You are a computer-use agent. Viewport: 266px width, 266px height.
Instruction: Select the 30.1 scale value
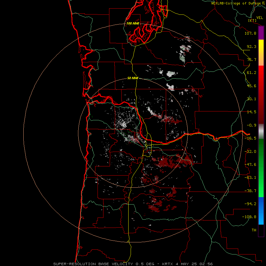(x=252, y=99)
